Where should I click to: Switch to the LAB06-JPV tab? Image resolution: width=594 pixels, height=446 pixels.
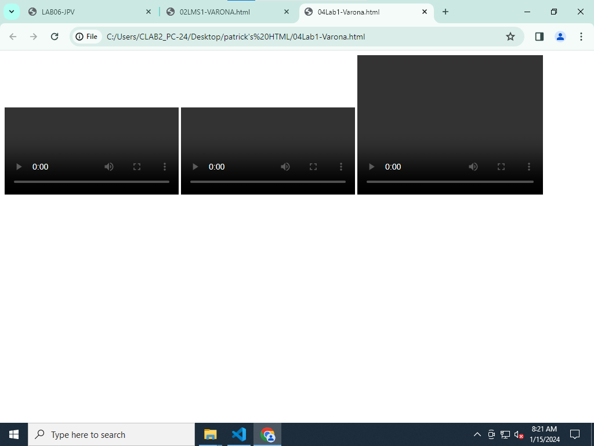coord(87,12)
